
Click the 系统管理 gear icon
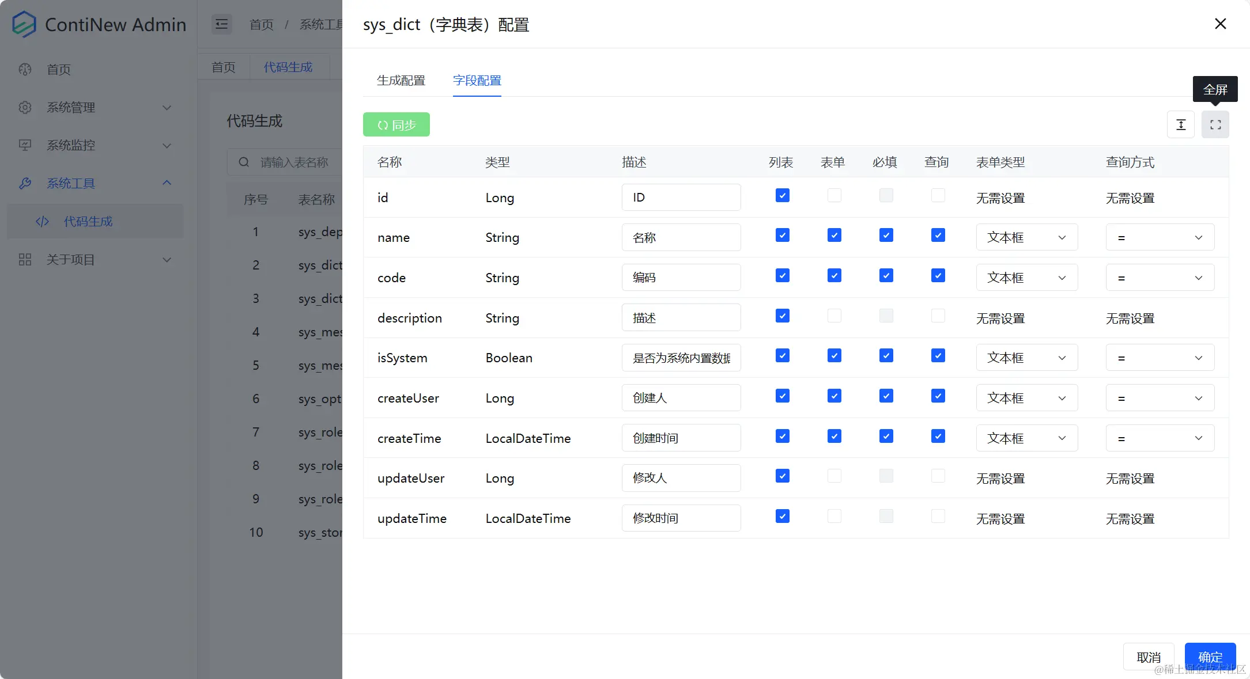point(25,107)
